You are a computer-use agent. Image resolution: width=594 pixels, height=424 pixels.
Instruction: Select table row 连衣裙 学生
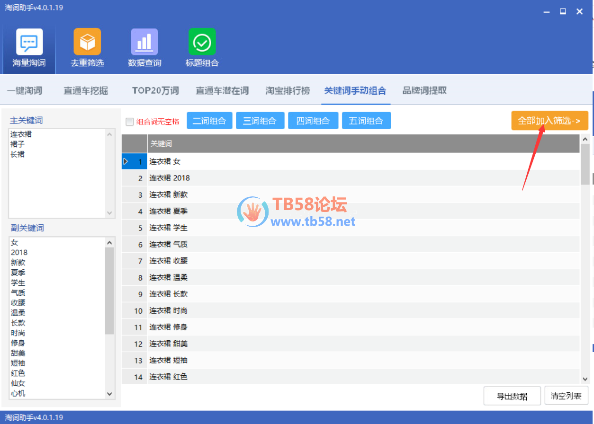click(x=351, y=228)
